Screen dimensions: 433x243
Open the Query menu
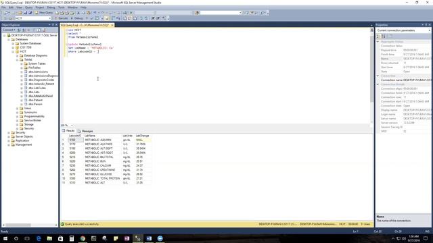tap(28, 7)
